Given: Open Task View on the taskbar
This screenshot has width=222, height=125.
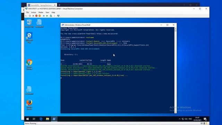Looking at the screenshot, I should 34,119.
